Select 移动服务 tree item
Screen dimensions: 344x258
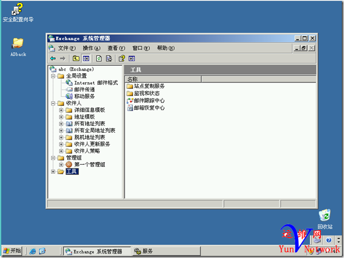pos(85,96)
